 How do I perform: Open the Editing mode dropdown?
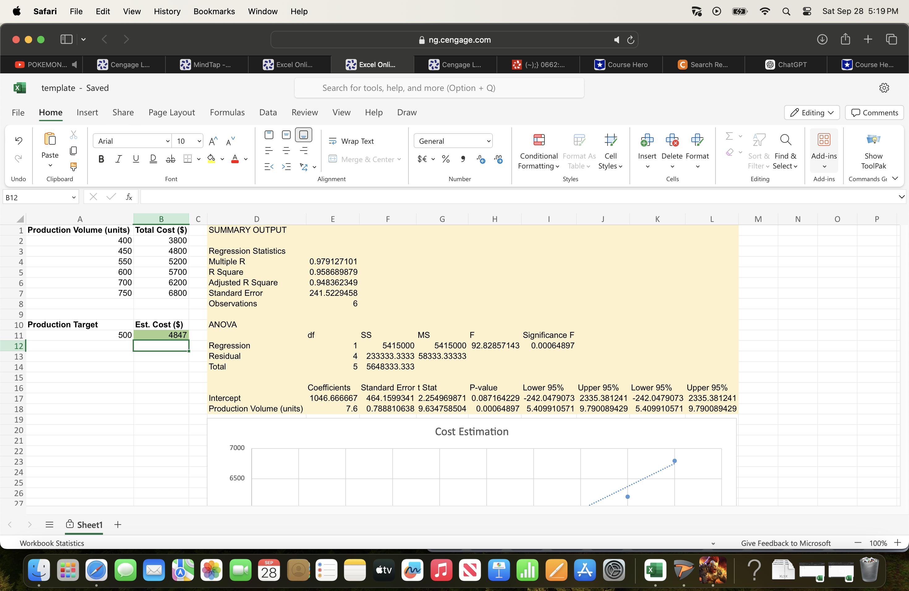812,113
